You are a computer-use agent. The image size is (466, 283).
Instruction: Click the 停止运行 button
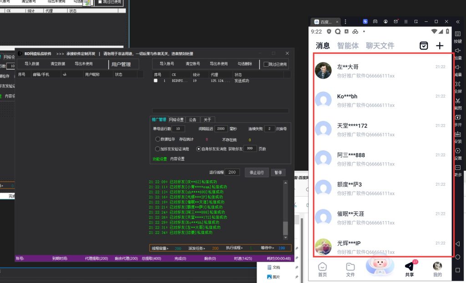257,173
